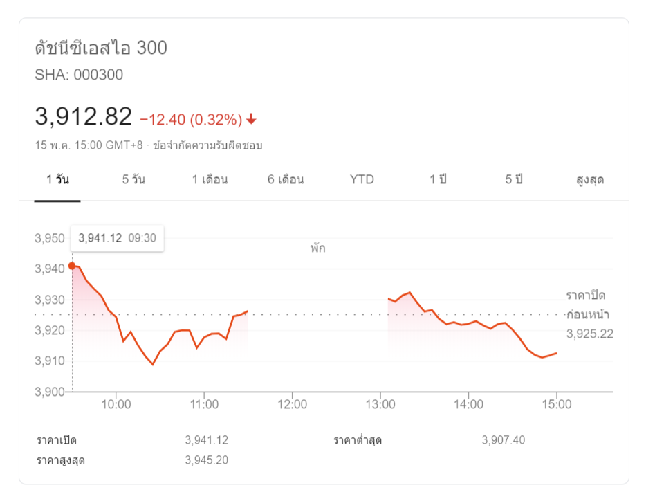This screenshot has height=490, width=646.
Task: Show the 6 เดือน chart range
Action: click(x=286, y=180)
